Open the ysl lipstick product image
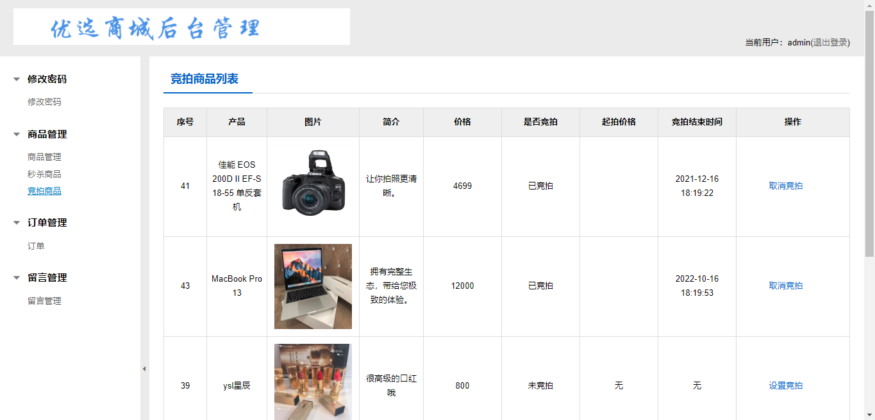 coord(313,382)
